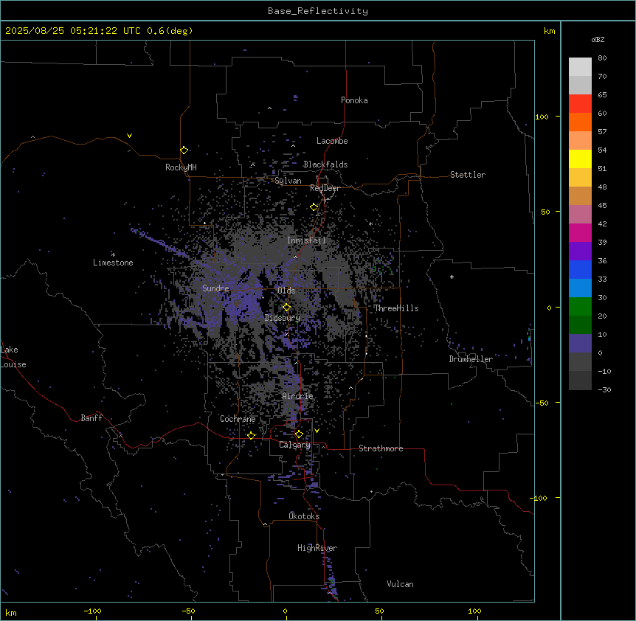Select the dark orange 57-60 dBZ swatch
Viewport: 636px width, 621px height.
[580, 122]
